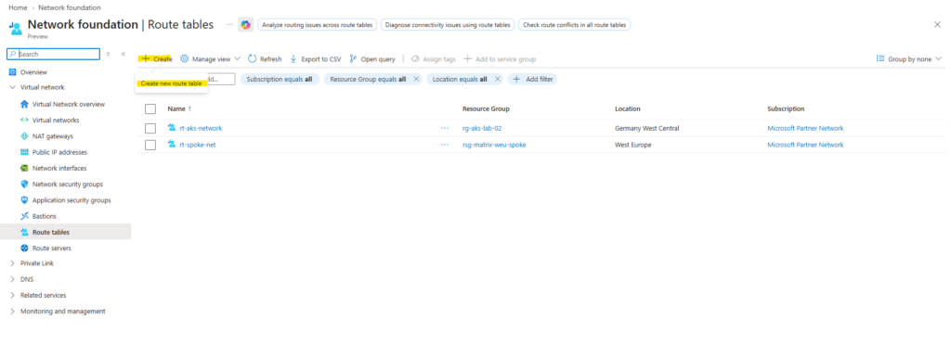Check the rt-spoke-net row checkbox
This screenshot has height=344, width=951.
click(150, 145)
